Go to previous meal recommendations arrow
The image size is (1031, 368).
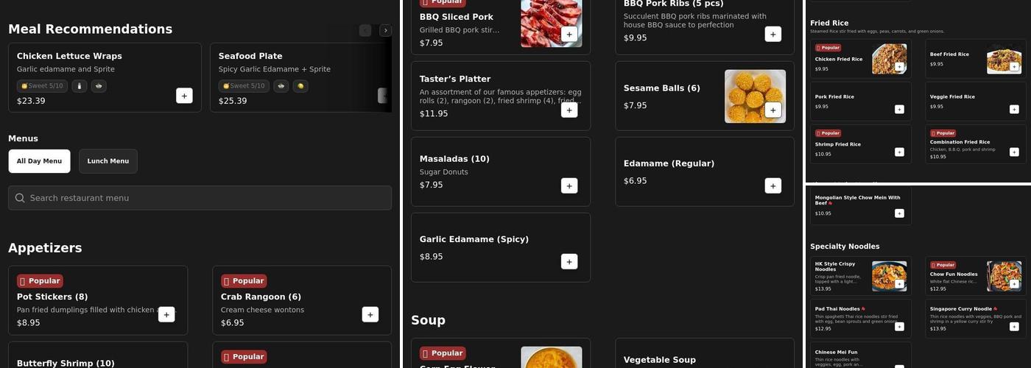click(x=365, y=30)
